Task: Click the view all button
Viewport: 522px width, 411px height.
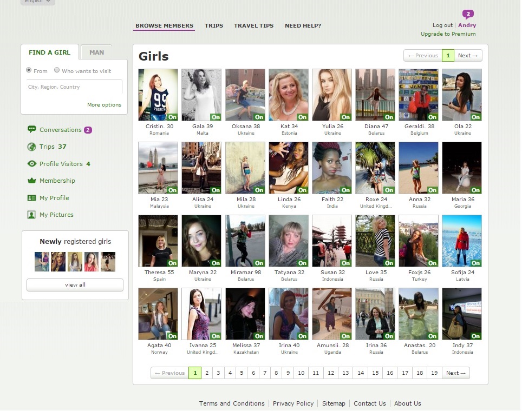Action: (x=75, y=285)
